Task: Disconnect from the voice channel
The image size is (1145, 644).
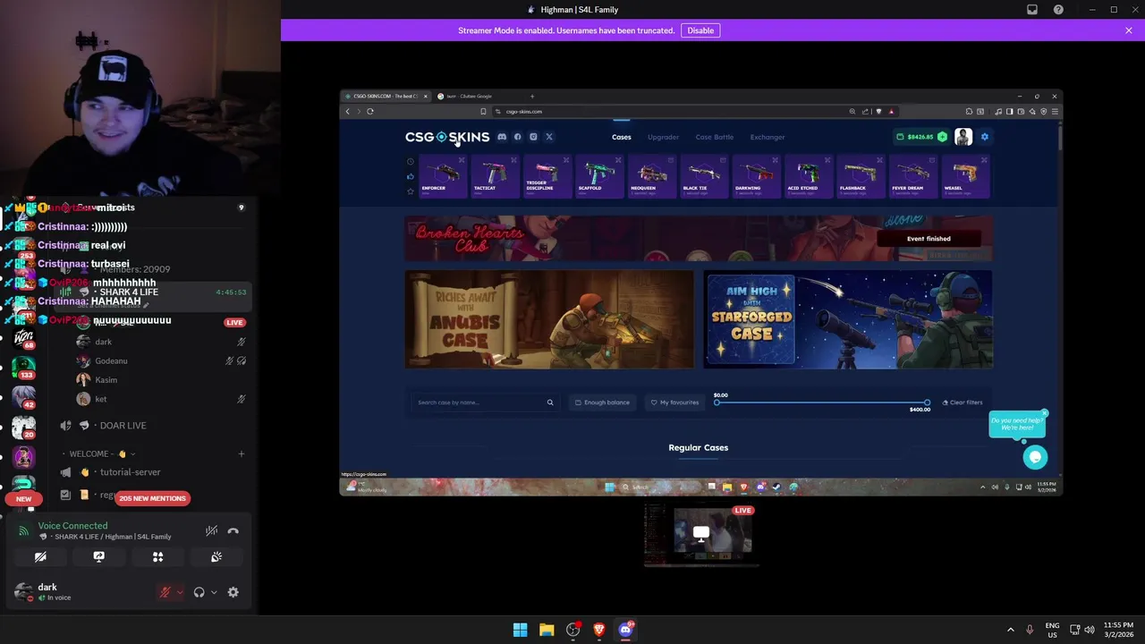Action: (x=233, y=530)
